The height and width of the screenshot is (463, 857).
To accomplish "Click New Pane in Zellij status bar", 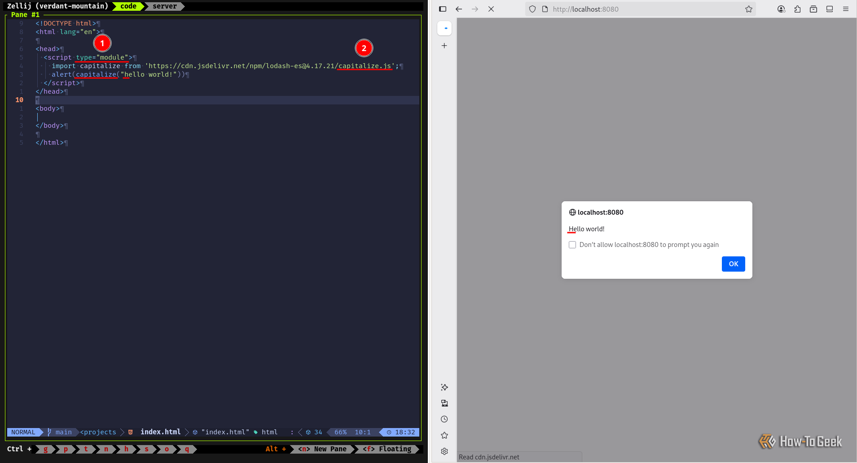I will tap(323, 449).
